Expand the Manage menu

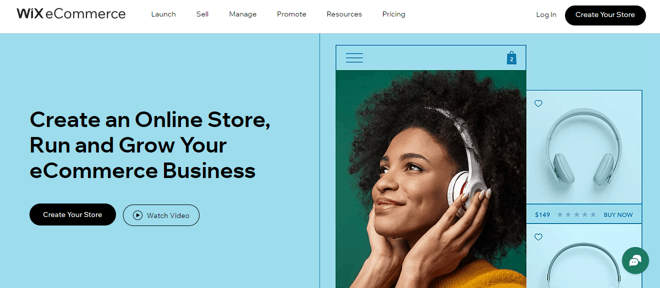pyautogui.click(x=243, y=14)
